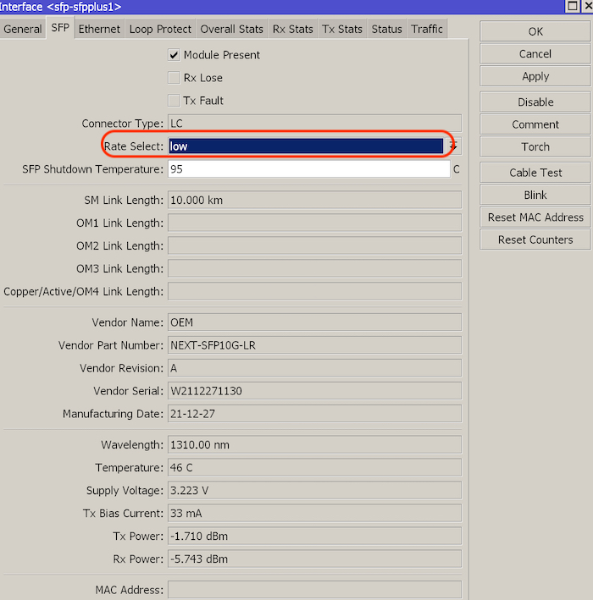The width and height of the screenshot is (593, 600).
Task: Click the Tx Power value -1.710 dBm
Action: pos(314,536)
